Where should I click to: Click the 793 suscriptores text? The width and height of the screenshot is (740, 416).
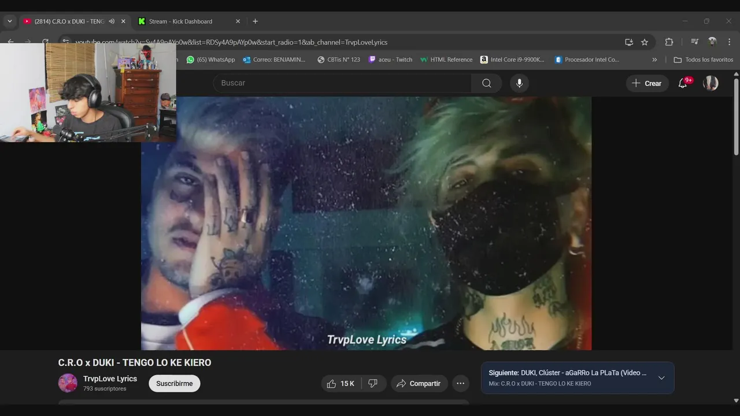(x=105, y=389)
